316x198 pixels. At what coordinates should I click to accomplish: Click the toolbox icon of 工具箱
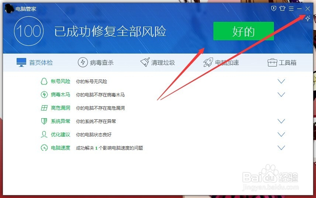coord(272,62)
